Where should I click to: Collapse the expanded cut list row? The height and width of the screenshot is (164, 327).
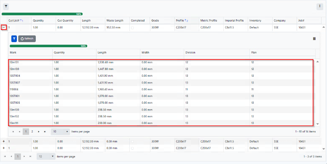[4, 27]
